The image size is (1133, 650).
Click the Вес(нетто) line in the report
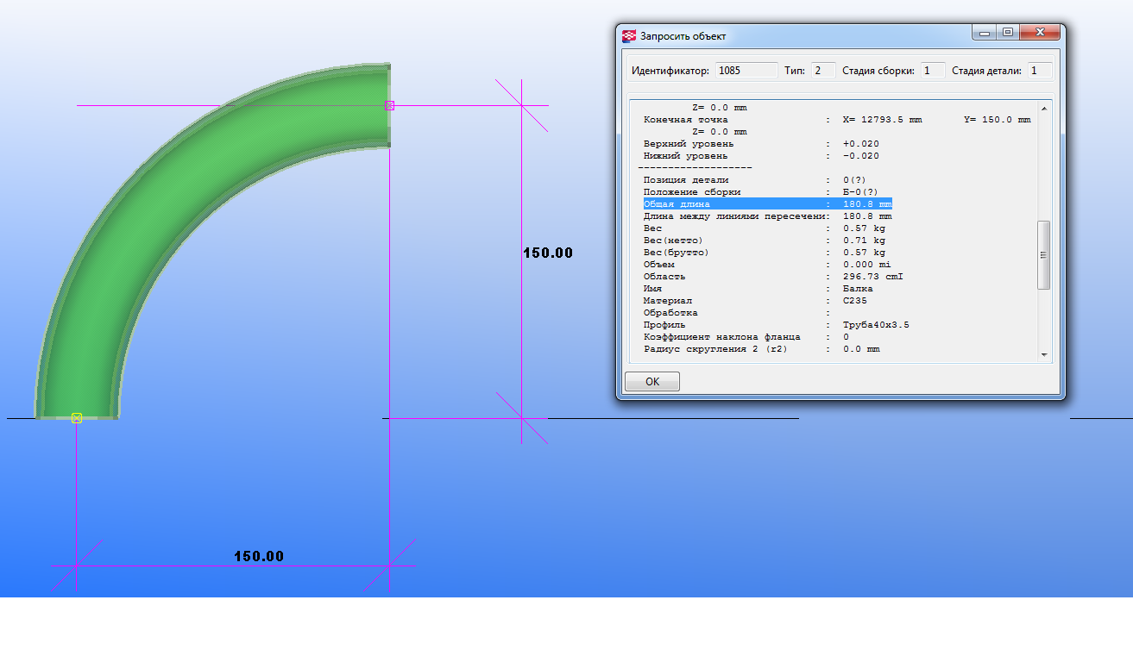[x=764, y=241]
